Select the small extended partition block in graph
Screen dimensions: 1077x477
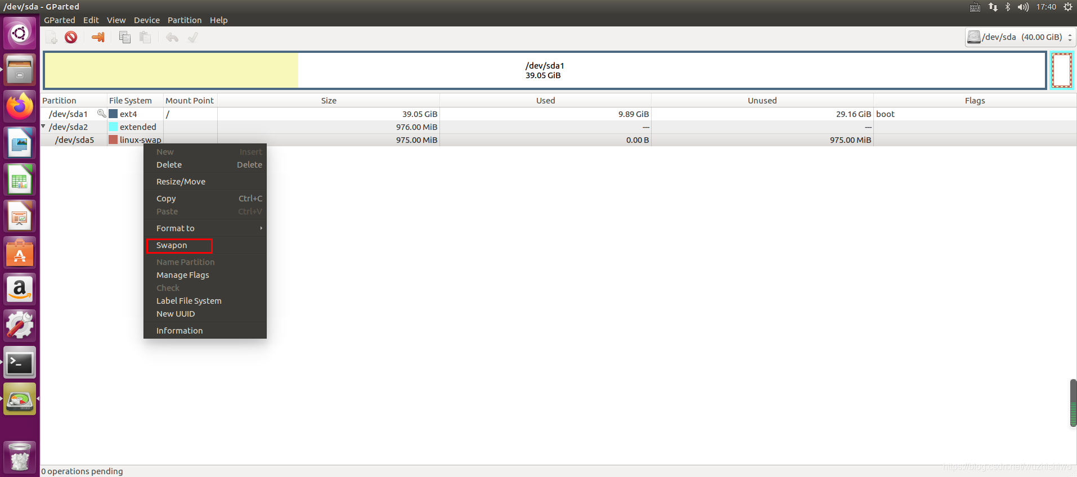pyautogui.click(x=1062, y=70)
